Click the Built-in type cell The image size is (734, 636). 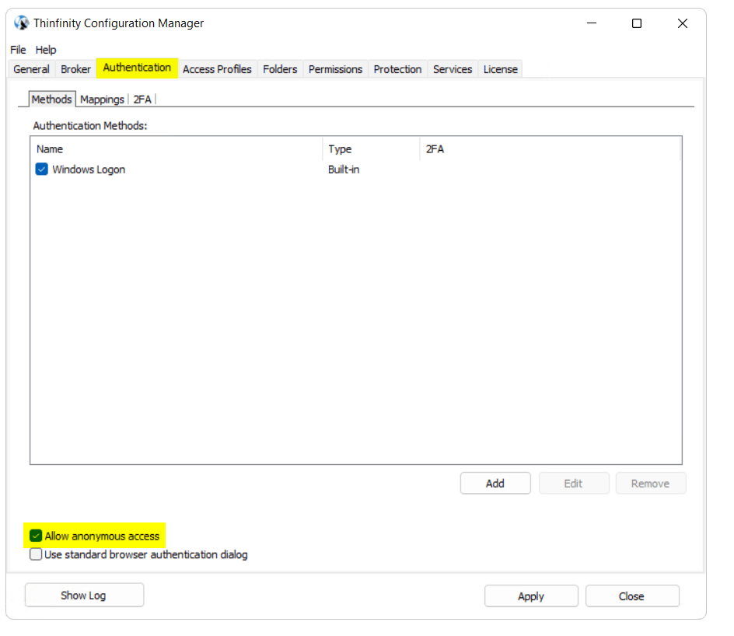pos(344,169)
